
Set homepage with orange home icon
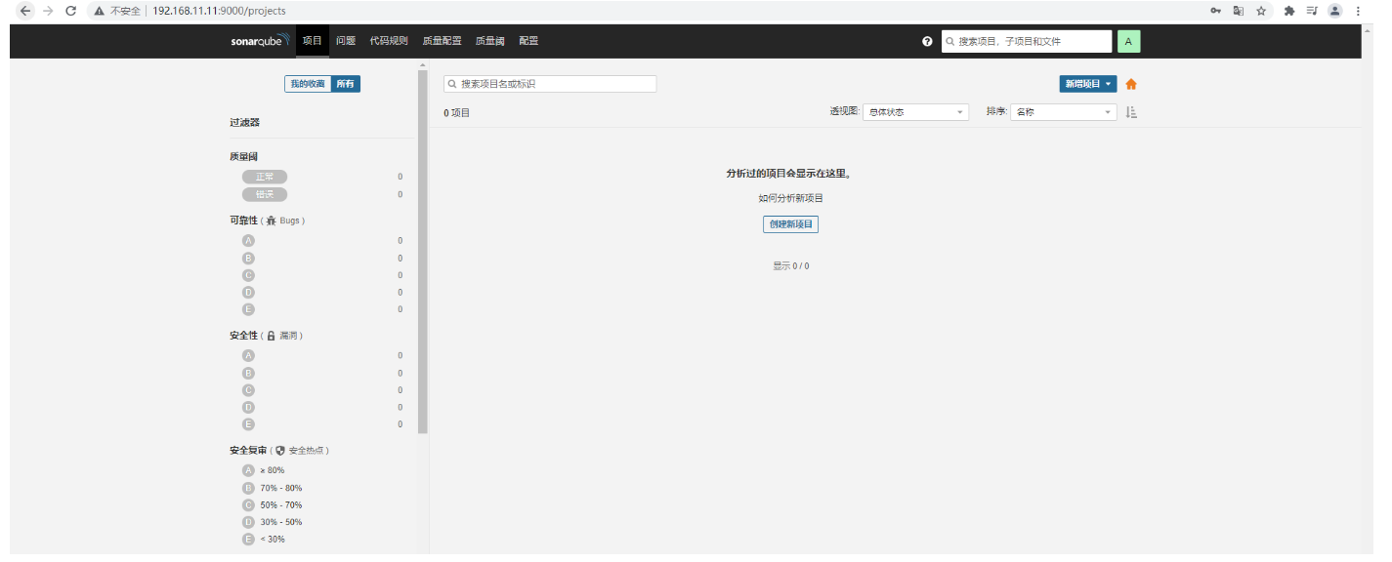(1131, 84)
